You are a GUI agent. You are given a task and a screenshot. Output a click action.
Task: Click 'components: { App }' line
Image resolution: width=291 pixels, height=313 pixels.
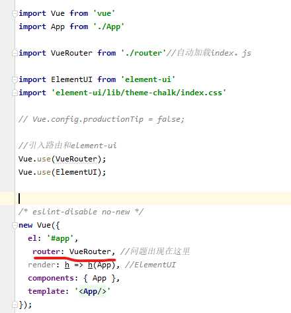point(74,278)
